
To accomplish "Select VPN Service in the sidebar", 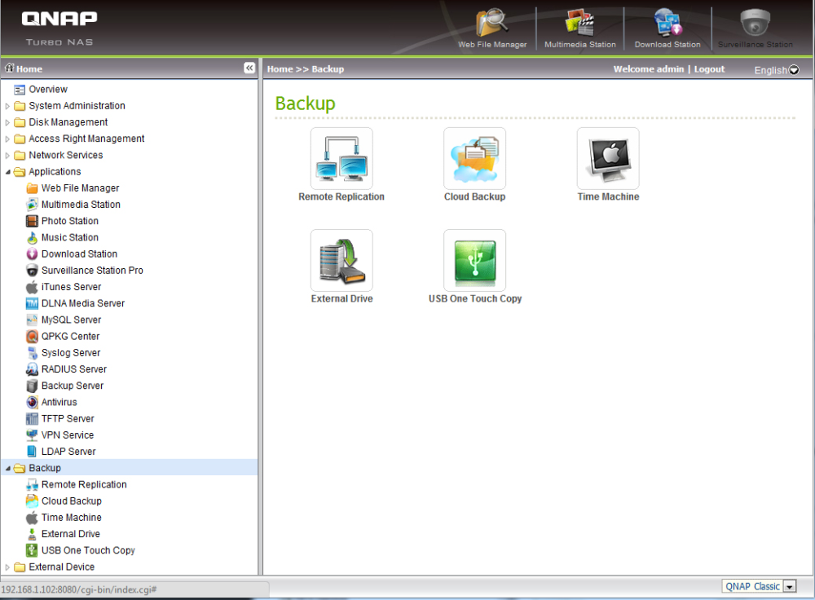I will (x=67, y=435).
